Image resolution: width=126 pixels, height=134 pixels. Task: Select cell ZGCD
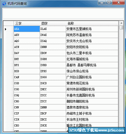pyautogui.click(x=53, y=83)
